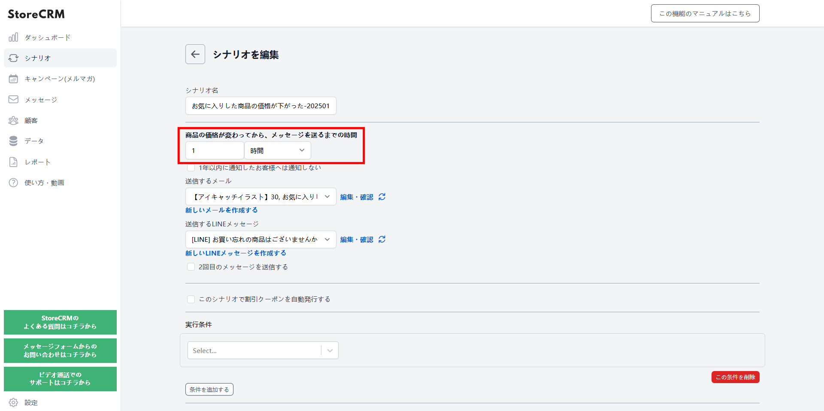Click the message envelope icon
The image size is (824, 411).
coord(13,99)
